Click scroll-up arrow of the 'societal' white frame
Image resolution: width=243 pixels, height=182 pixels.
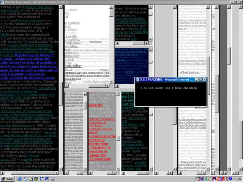tap(111, 7)
